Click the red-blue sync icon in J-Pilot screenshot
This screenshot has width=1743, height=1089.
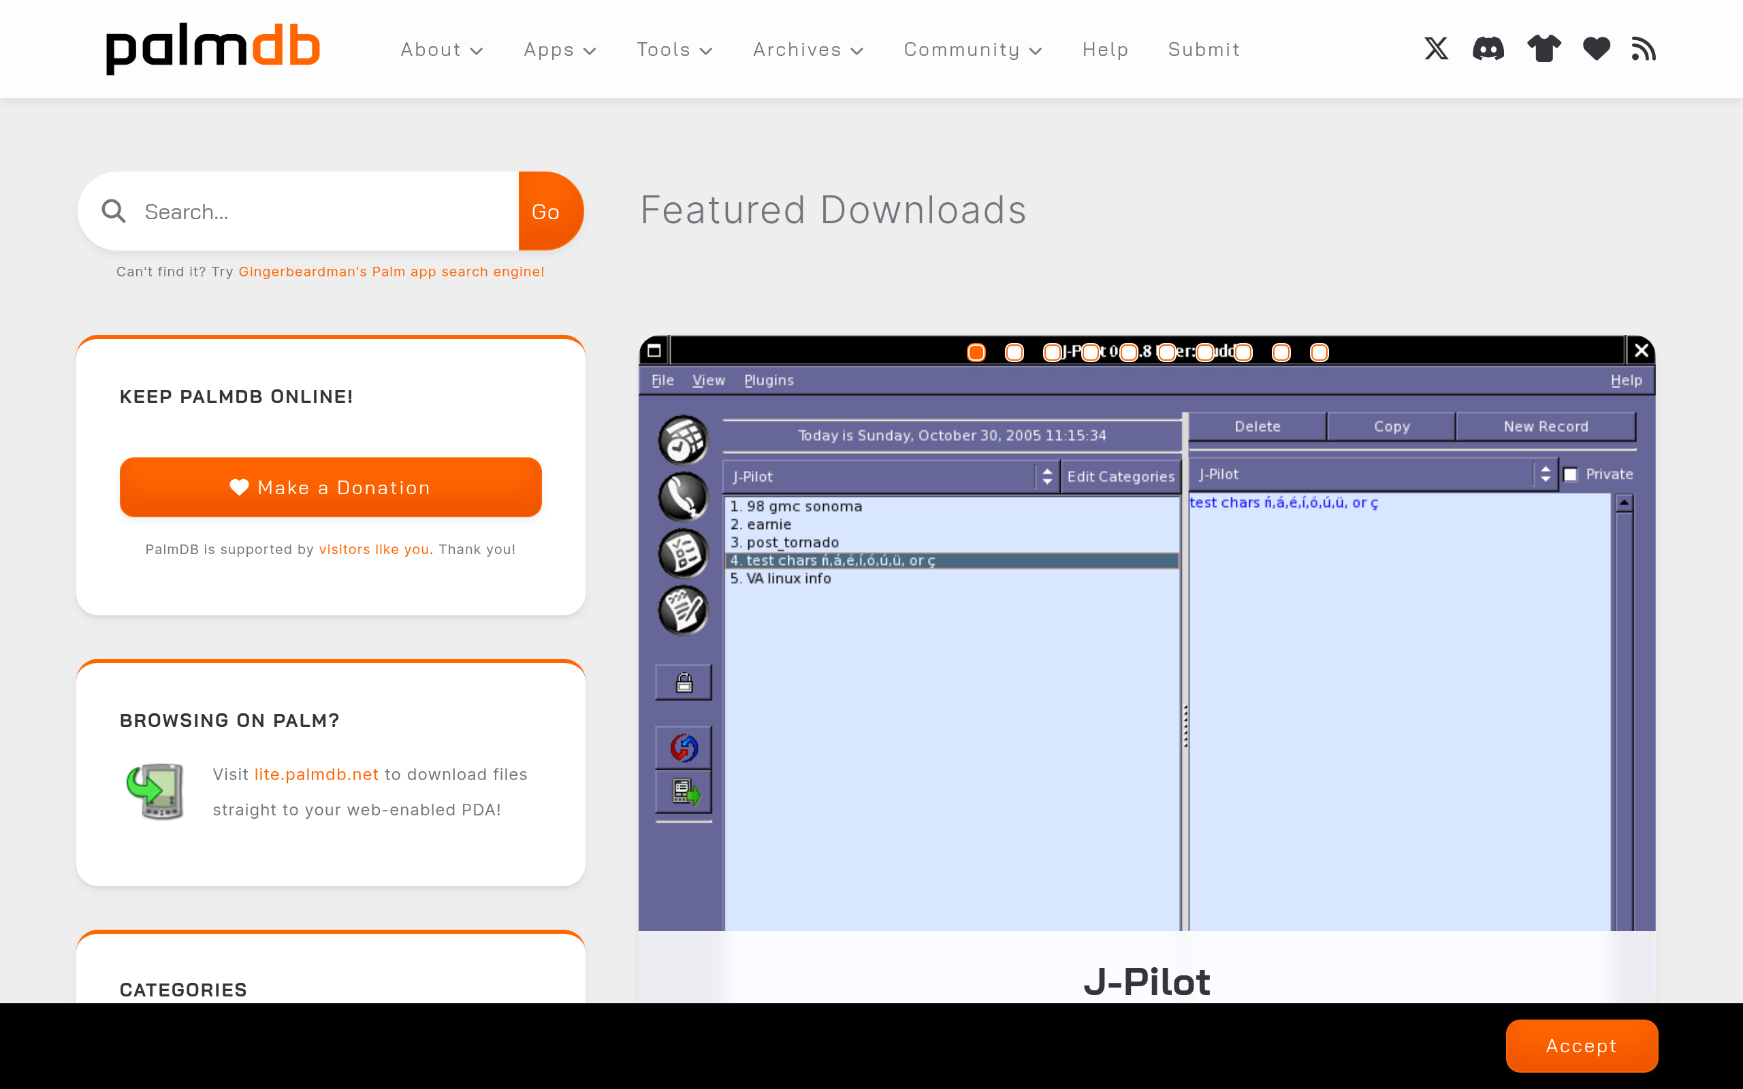pos(684,747)
